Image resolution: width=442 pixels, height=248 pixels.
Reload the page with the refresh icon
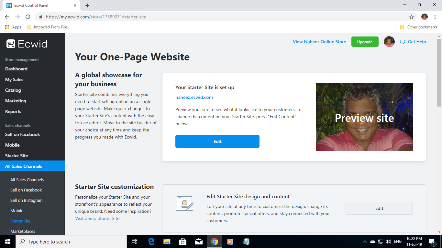point(28,17)
